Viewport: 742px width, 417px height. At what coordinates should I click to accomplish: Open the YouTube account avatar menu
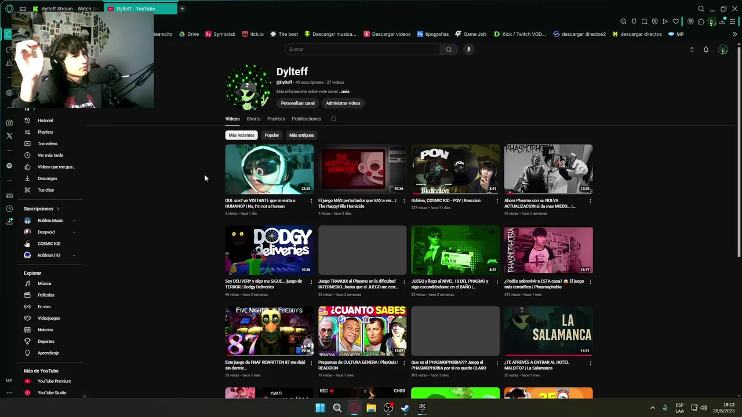723,49
